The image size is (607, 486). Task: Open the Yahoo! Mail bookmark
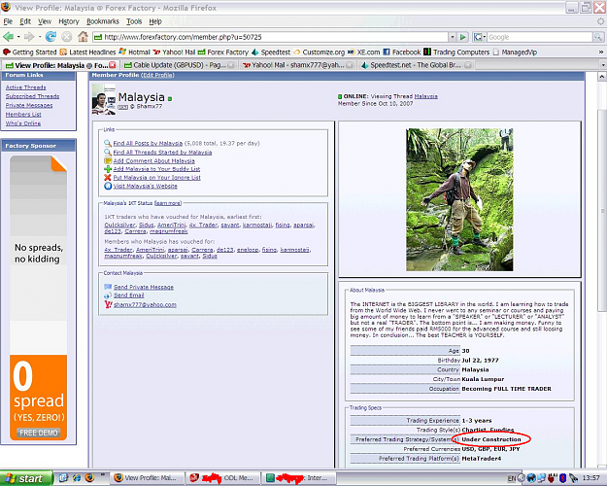pos(174,52)
